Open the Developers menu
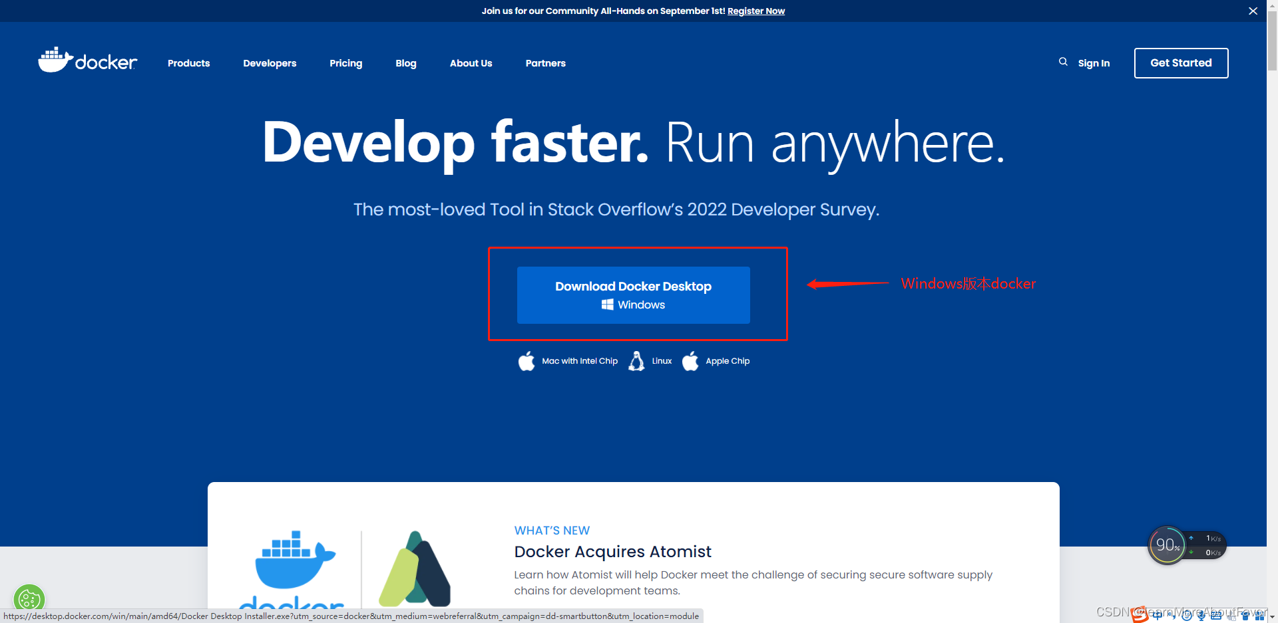This screenshot has height=623, width=1278. click(x=270, y=63)
